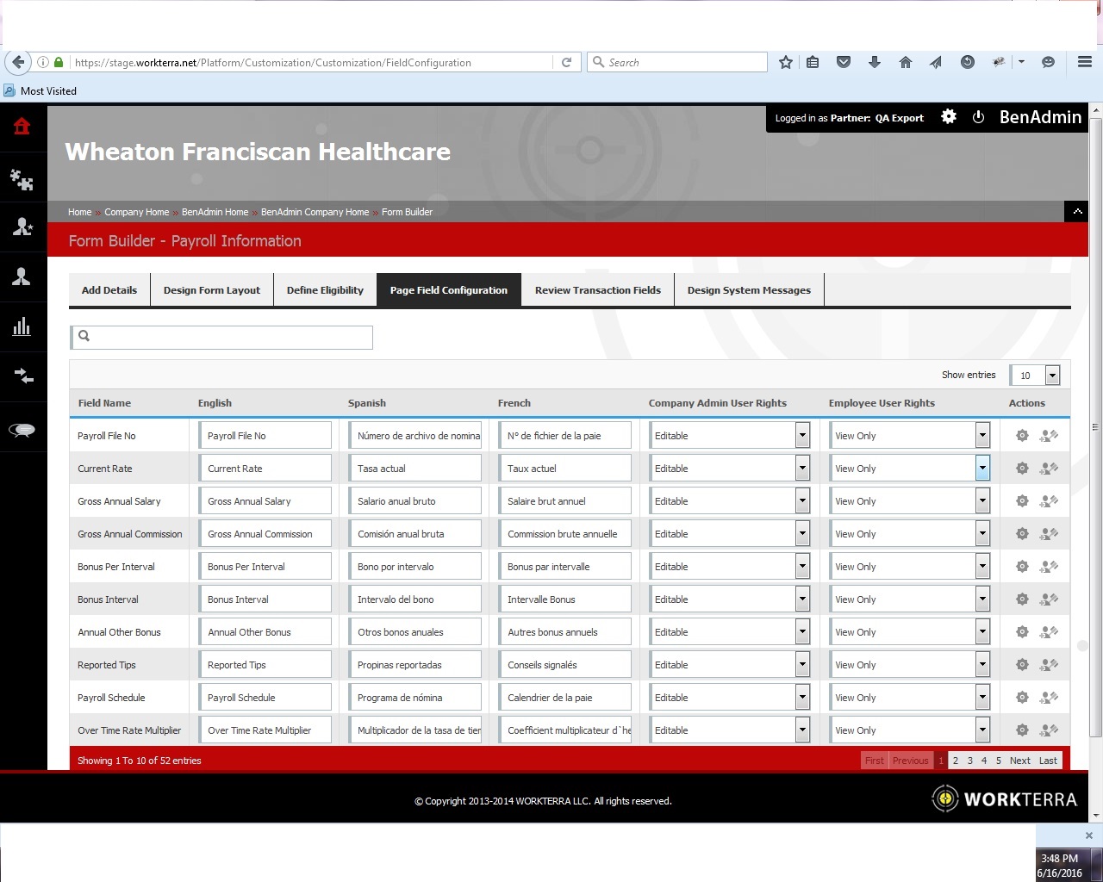
Task: Open settings gear for Gross Annual Commission row
Action: coord(1022,534)
